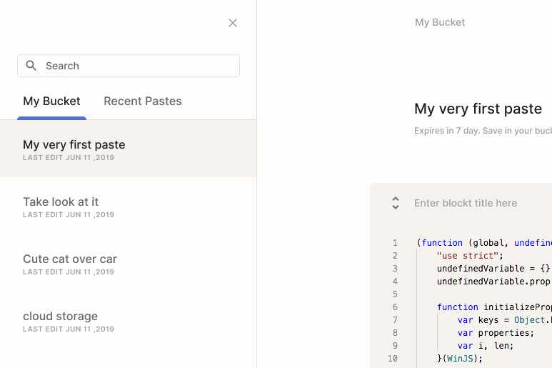Click the 'Enter blockt title here' field

click(x=466, y=203)
